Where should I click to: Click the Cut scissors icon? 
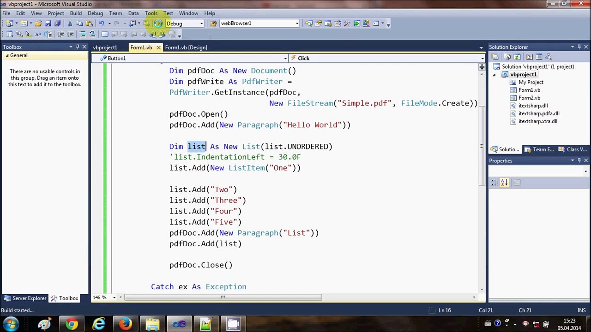tap(70, 24)
